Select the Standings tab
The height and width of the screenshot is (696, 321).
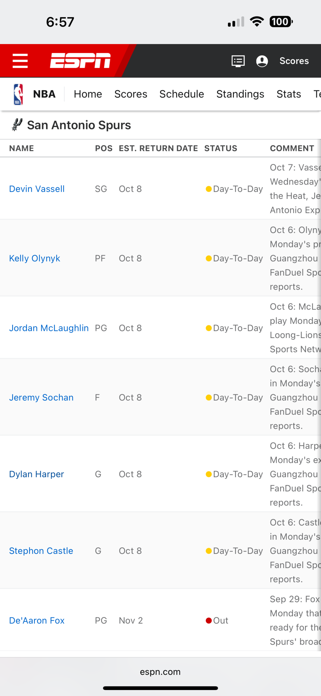240,94
